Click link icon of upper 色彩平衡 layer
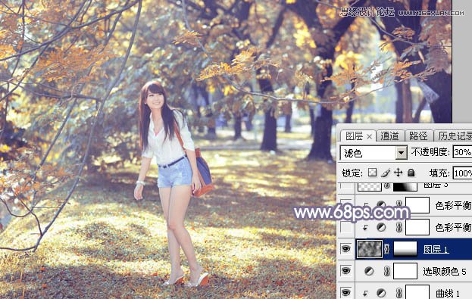The image size is (472, 299). [x=399, y=204]
